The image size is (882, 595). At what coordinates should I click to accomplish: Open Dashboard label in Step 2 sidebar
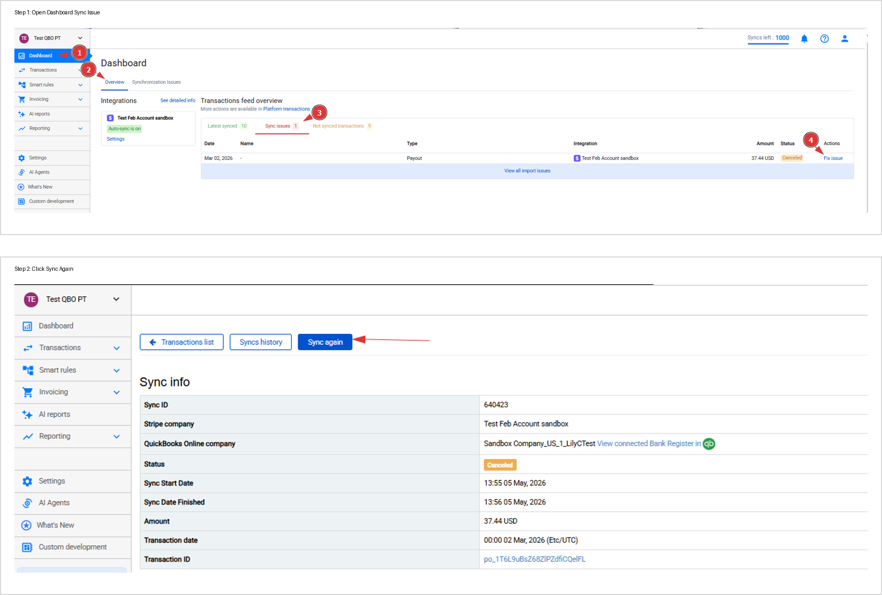tap(56, 326)
